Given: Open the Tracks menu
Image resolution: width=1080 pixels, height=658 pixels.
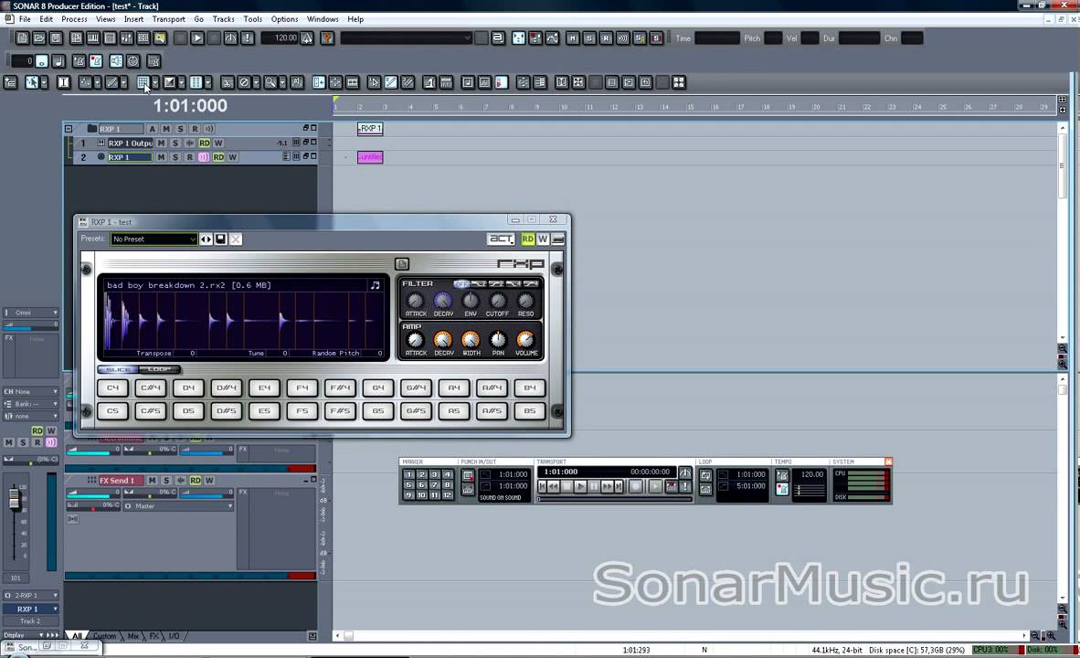Looking at the screenshot, I should pos(223,19).
